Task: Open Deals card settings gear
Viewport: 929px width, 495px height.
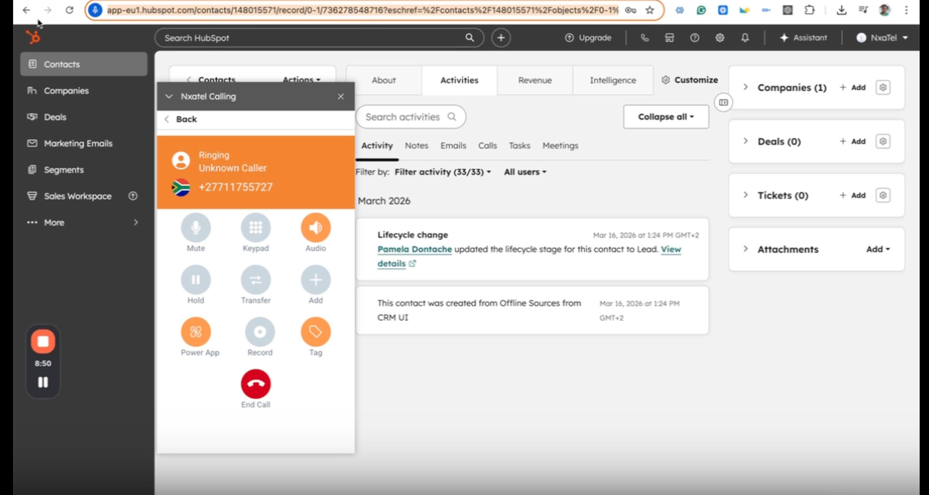Action: [883, 141]
